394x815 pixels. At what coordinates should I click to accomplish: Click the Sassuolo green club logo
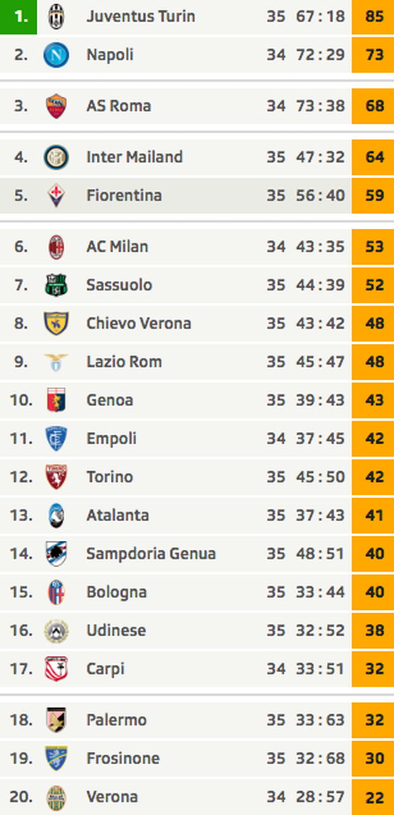click(x=56, y=286)
